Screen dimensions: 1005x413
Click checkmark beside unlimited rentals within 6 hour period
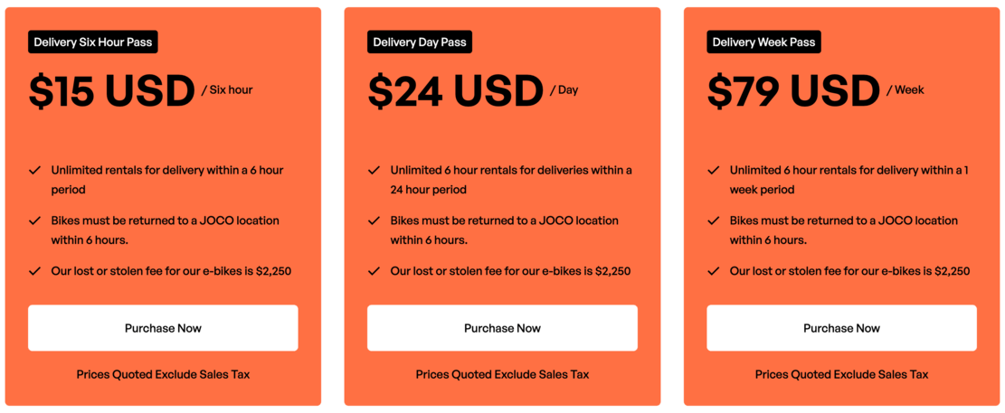(x=34, y=170)
